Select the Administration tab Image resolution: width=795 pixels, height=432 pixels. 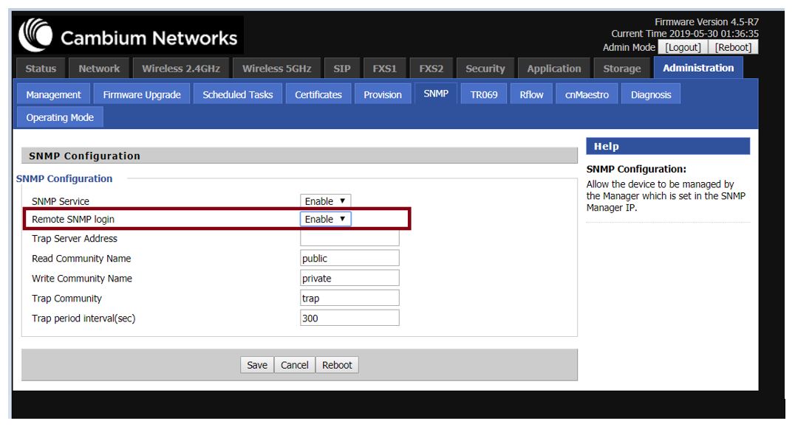click(698, 68)
